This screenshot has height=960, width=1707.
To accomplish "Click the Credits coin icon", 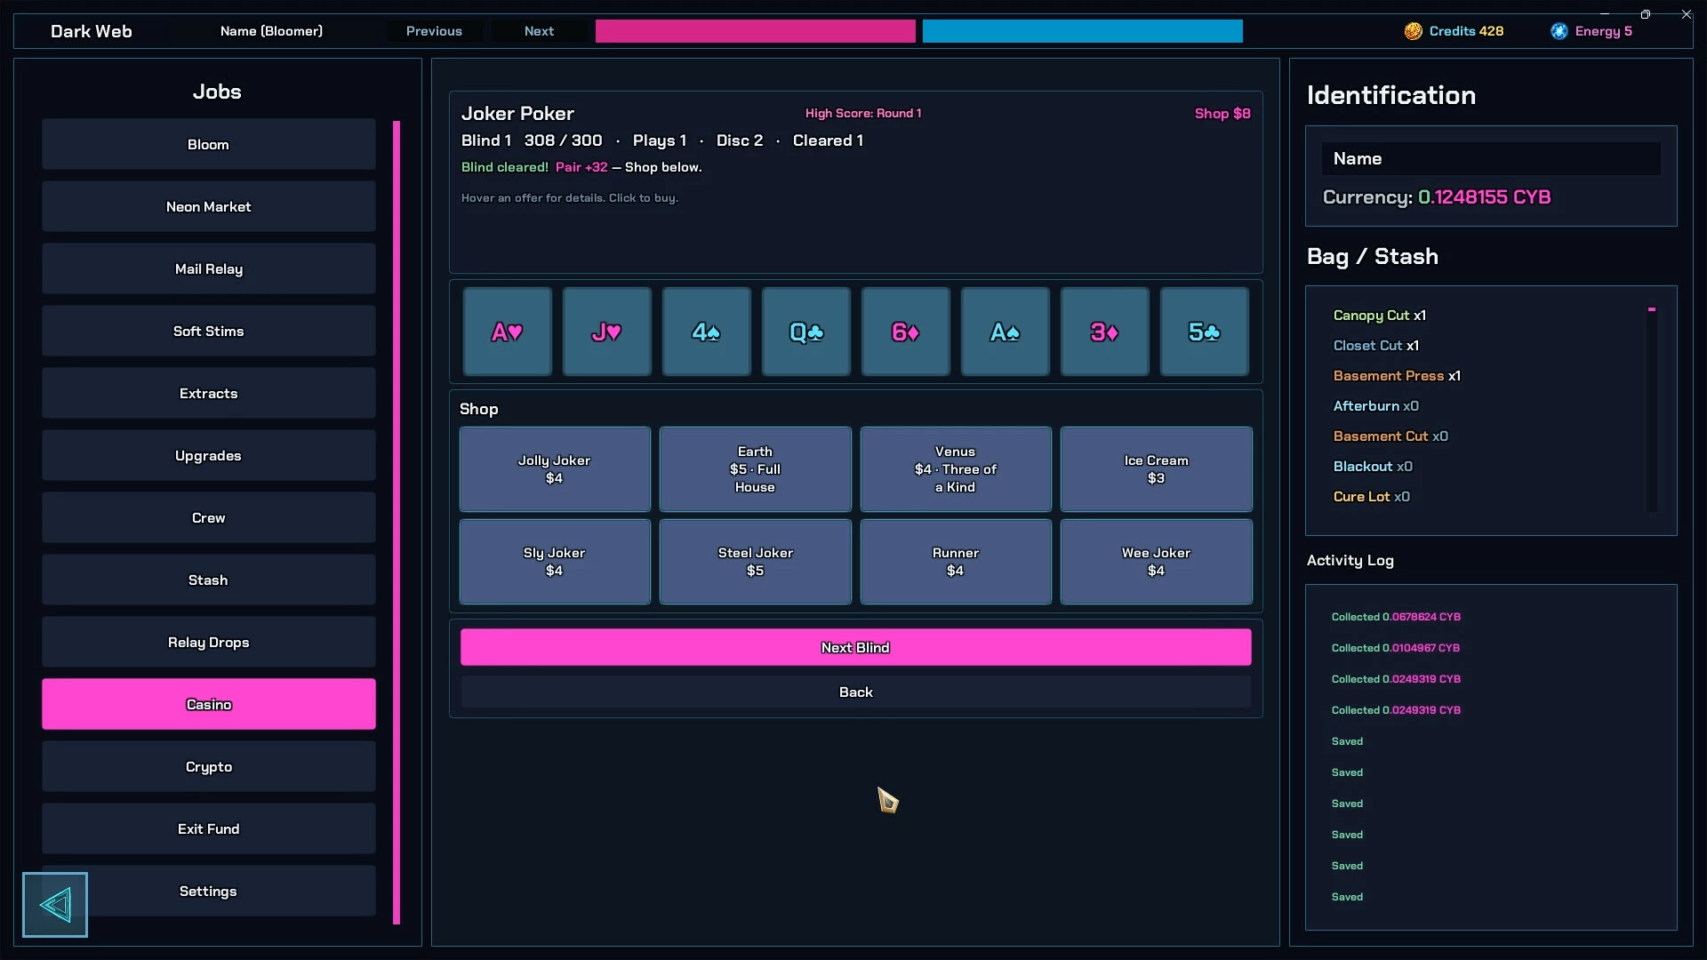I will 1413,31.
